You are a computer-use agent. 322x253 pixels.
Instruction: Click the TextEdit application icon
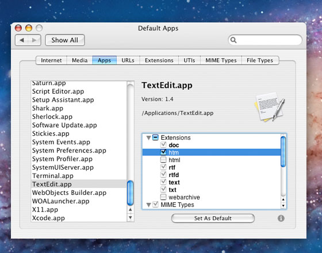[270, 107]
